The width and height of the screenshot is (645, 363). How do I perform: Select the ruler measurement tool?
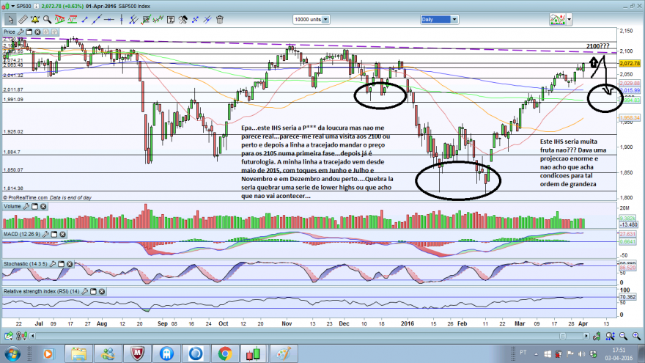point(23,19)
